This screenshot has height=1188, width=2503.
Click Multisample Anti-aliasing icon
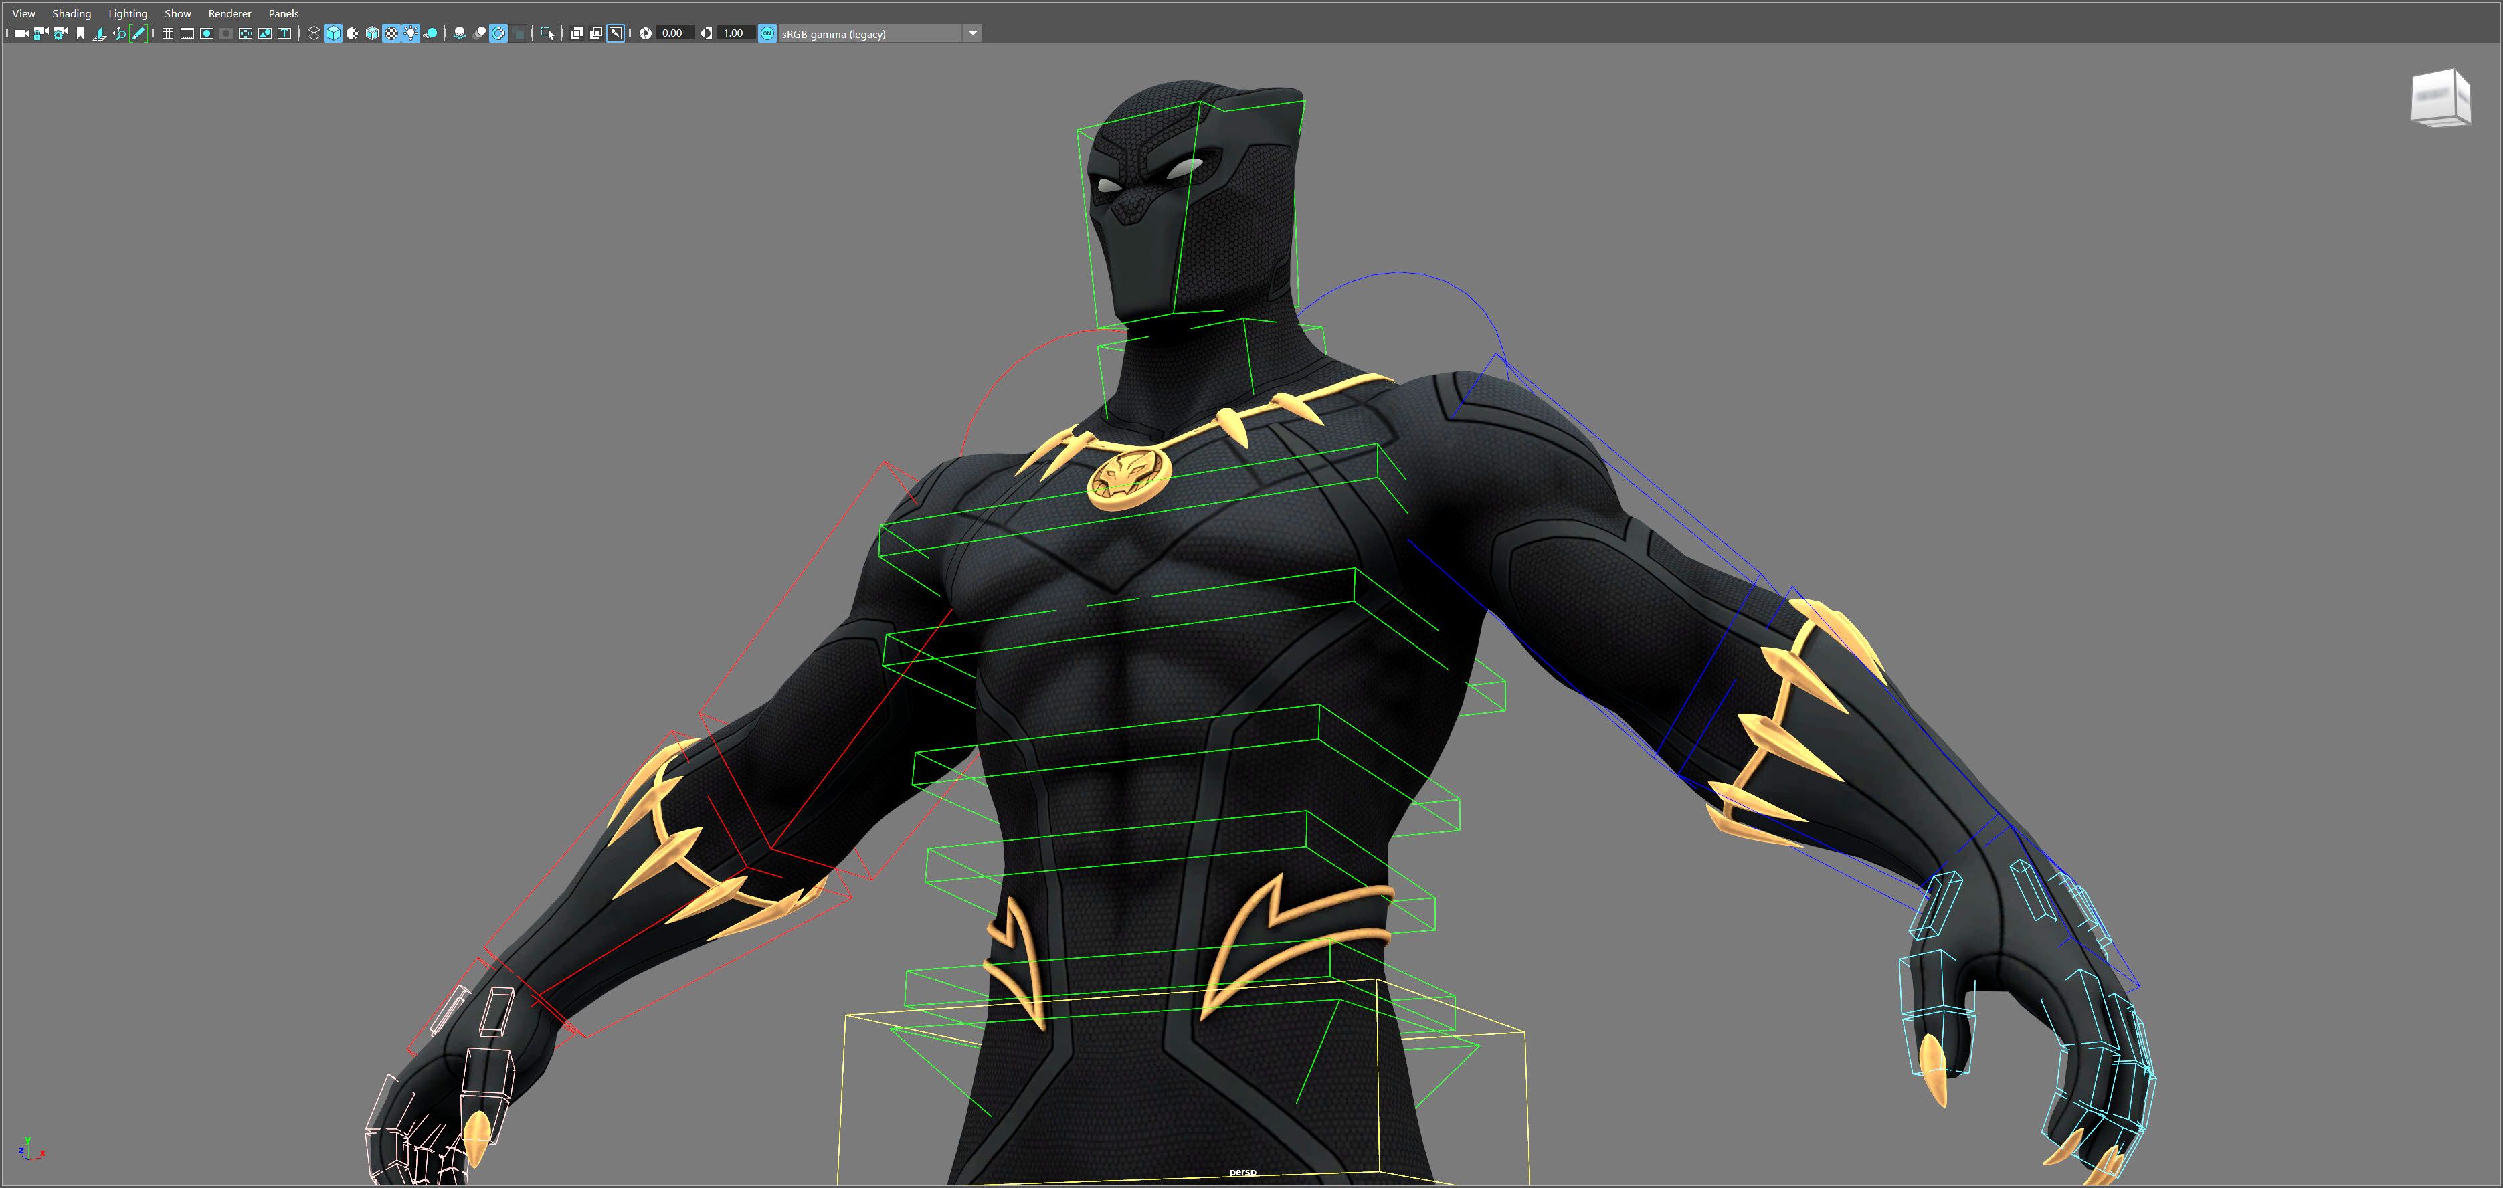click(498, 33)
